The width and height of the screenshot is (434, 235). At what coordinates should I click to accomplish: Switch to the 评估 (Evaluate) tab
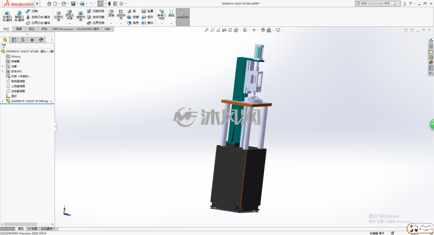pyautogui.click(x=44, y=29)
